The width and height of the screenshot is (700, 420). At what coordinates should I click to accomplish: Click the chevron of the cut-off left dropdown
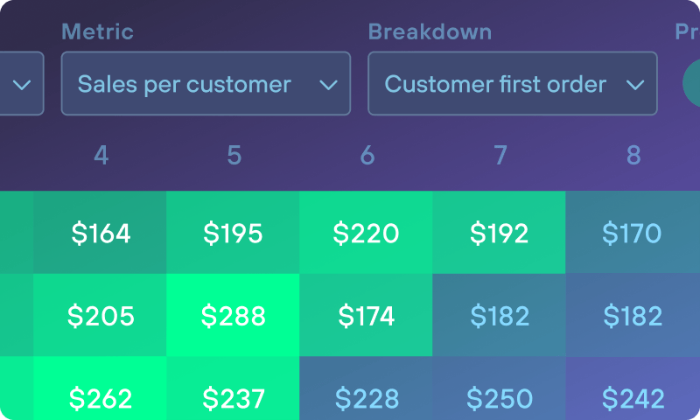[x=23, y=84]
